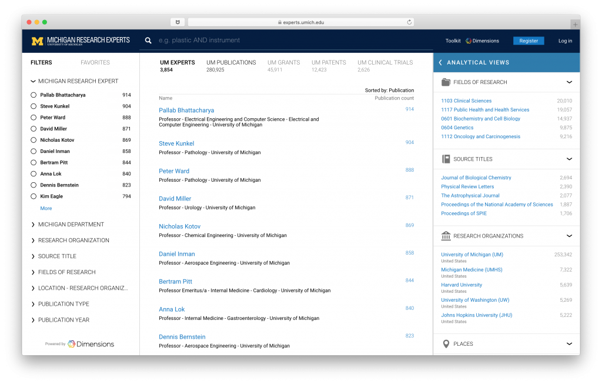Expand the Fields of Research filter

33,272
